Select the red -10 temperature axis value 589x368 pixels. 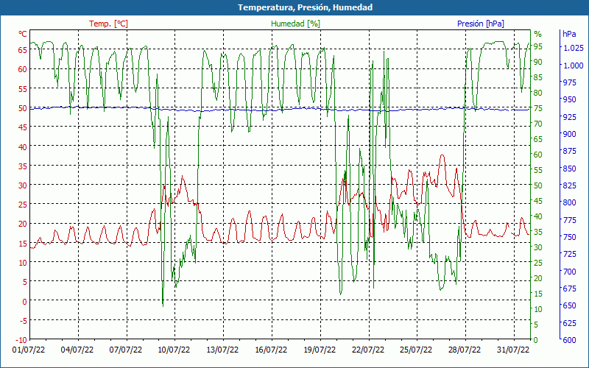22,340
